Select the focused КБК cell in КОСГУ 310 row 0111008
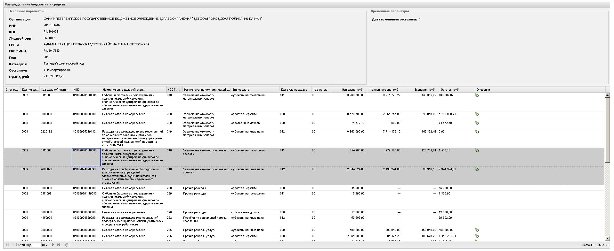This screenshot has width=614, height=251. click(86, 157)
